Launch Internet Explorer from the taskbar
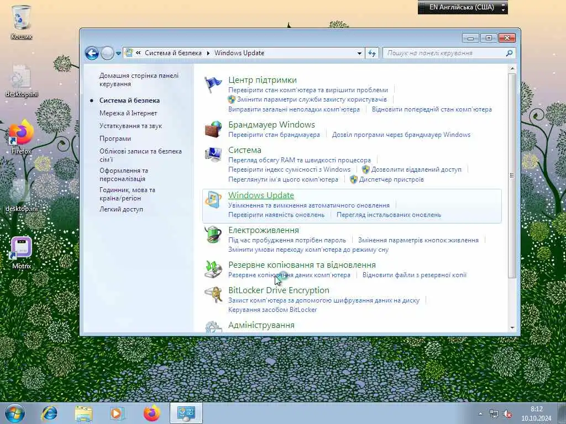Image resolution: width=566 pixels, height=424 pixels. [x=49, y=413]
